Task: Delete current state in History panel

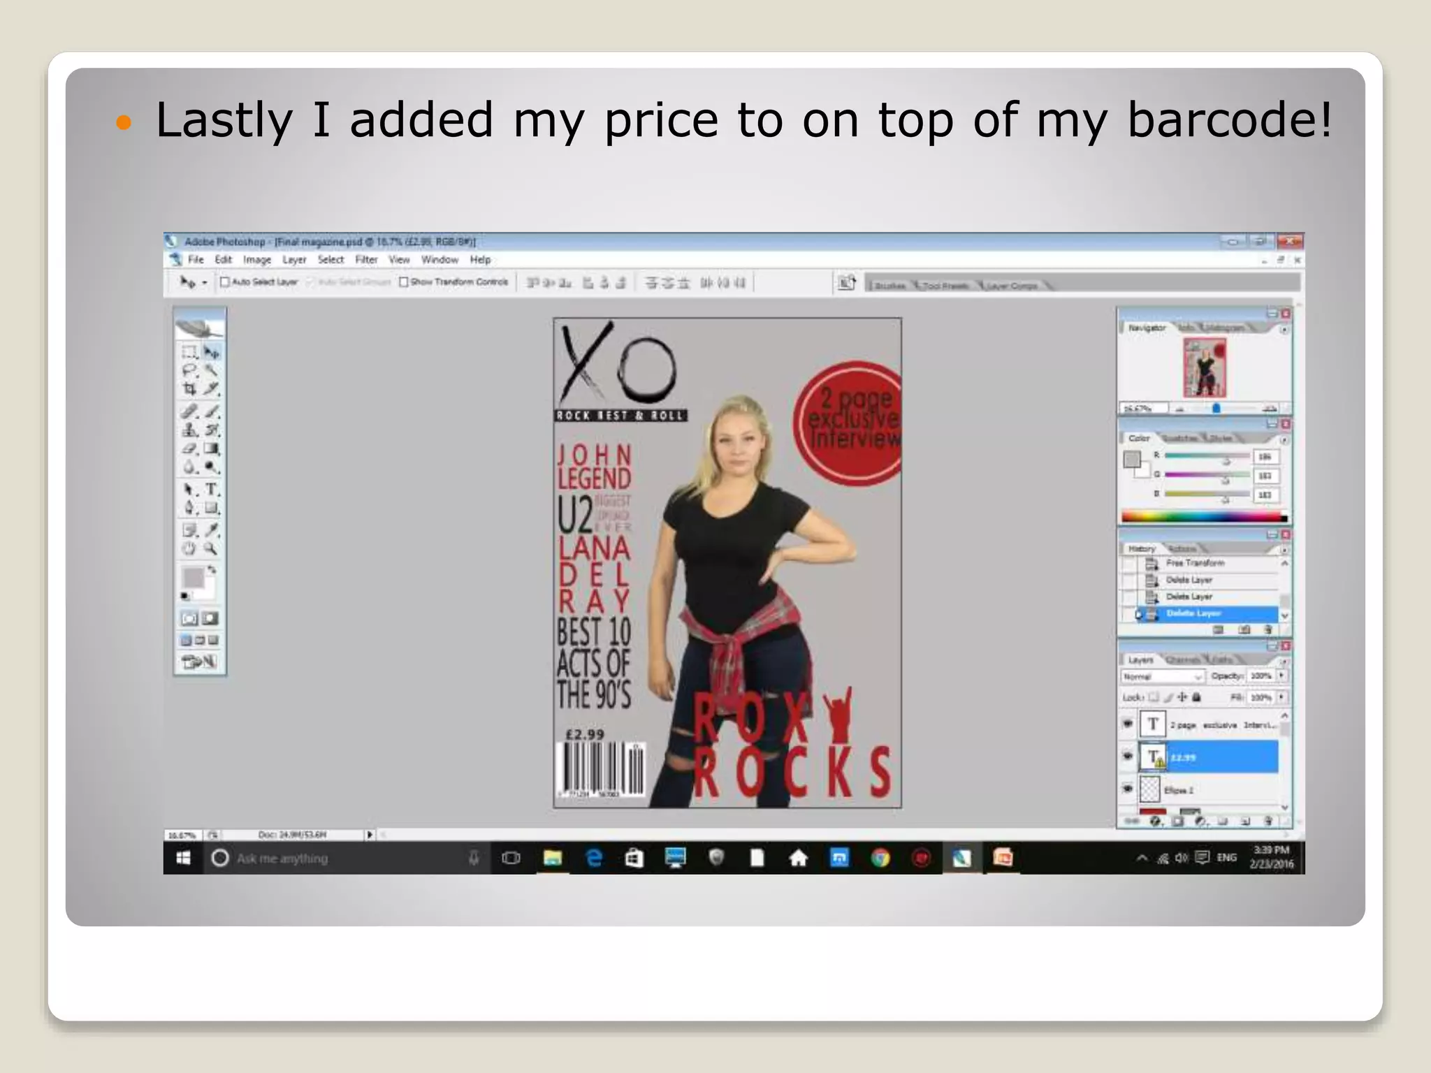Action: coord(1267,629)
